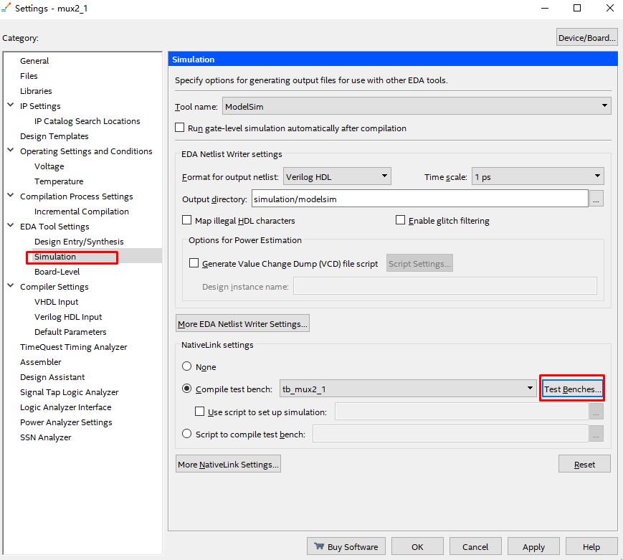Select Incremental Compilation item
623x560 pixels.
click(x=82, y=212)
